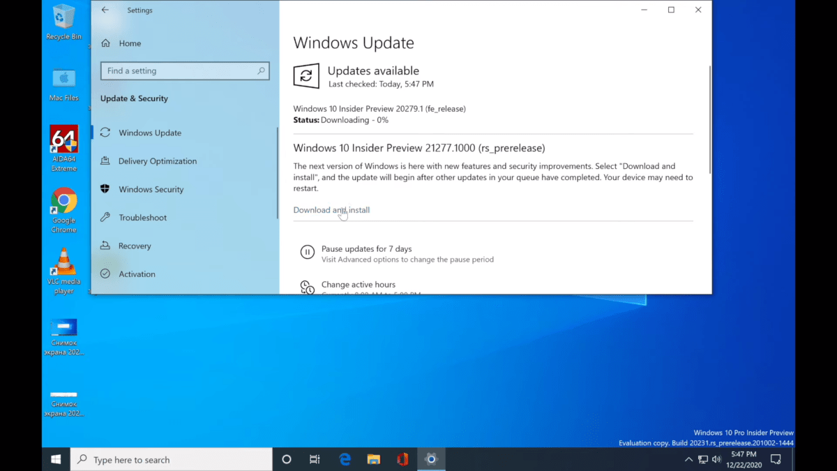The width and height of the screenshot is (837, 471).
Task: Open Task View from taskbar
Action: coord(315,459)
